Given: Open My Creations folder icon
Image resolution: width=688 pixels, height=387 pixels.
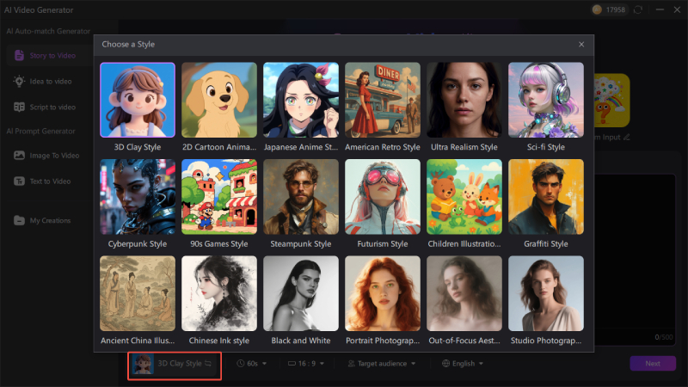Looking at the screenshot, I should tap(19, 220).
